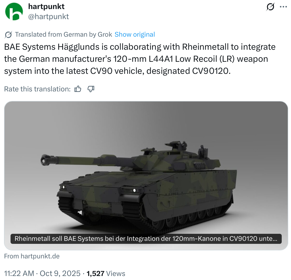
Task: Open the three-dot more options menu
Action: click(x=283, y=7)
